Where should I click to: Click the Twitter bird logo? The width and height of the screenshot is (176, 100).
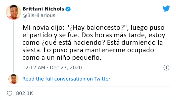pyautogui.click(x=166, y=9)
